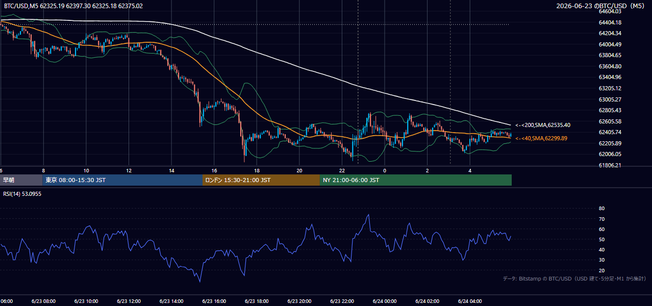652x306 pixels.
Task: Click the 6/23 08:00 date label
Action: coord(43,301)
